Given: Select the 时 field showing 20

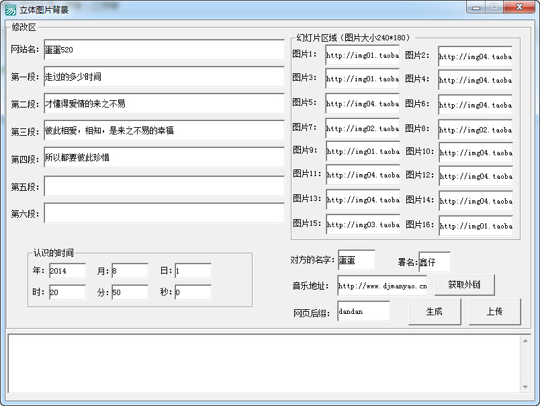Looking at the screenshot, I should [67, 292].
